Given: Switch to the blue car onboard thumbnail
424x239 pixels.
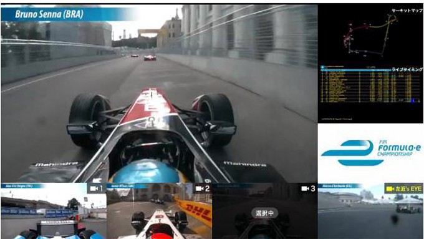Looking at the screenshot, I should coord(54,211).
